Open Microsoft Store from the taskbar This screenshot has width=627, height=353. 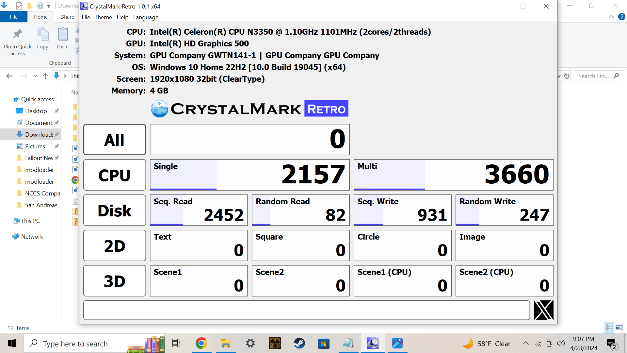pyautogui.click(x=324, y=344)
